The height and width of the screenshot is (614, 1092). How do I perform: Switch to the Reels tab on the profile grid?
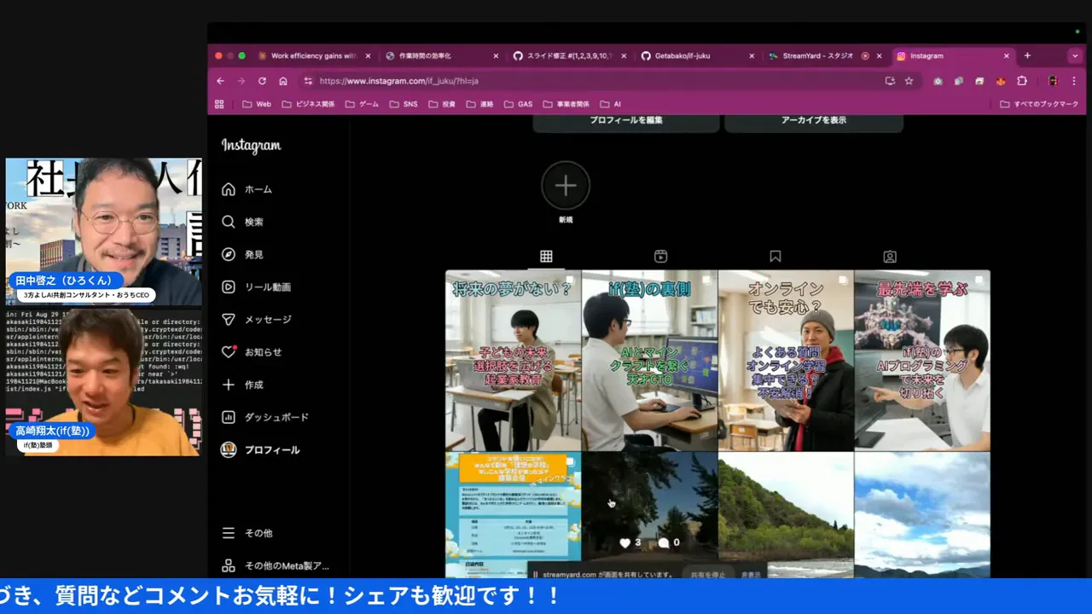tap(660, 256)
